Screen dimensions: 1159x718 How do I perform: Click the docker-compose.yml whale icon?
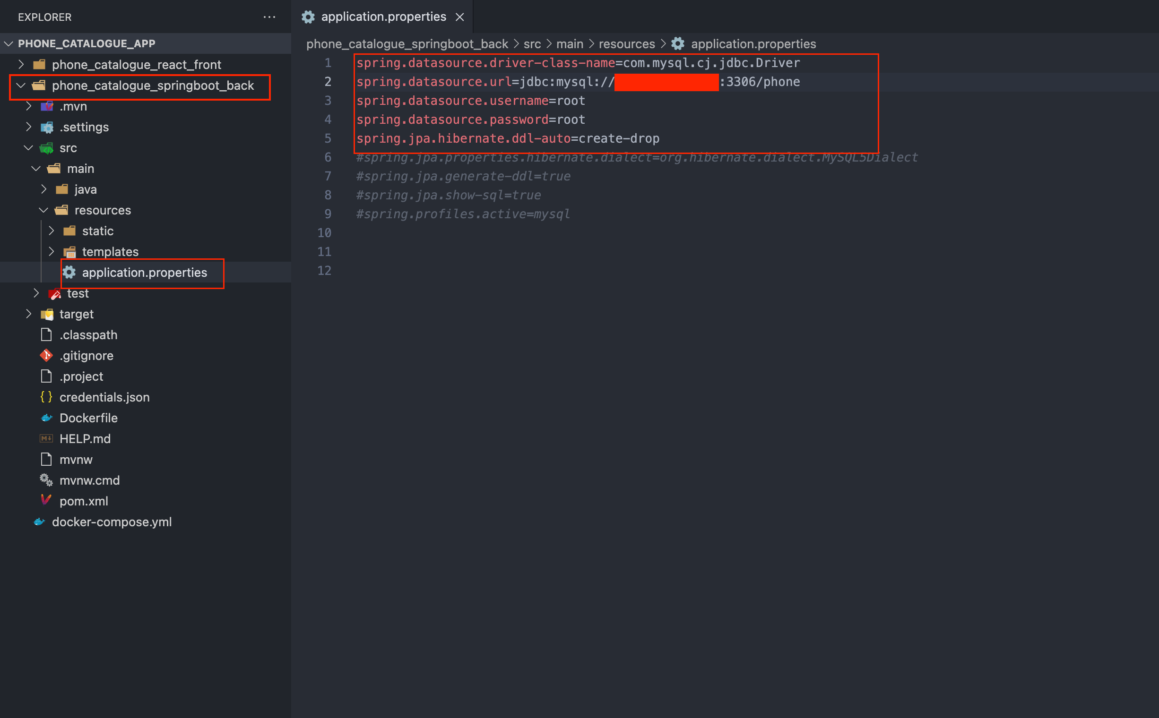click(x=39, y=522)
